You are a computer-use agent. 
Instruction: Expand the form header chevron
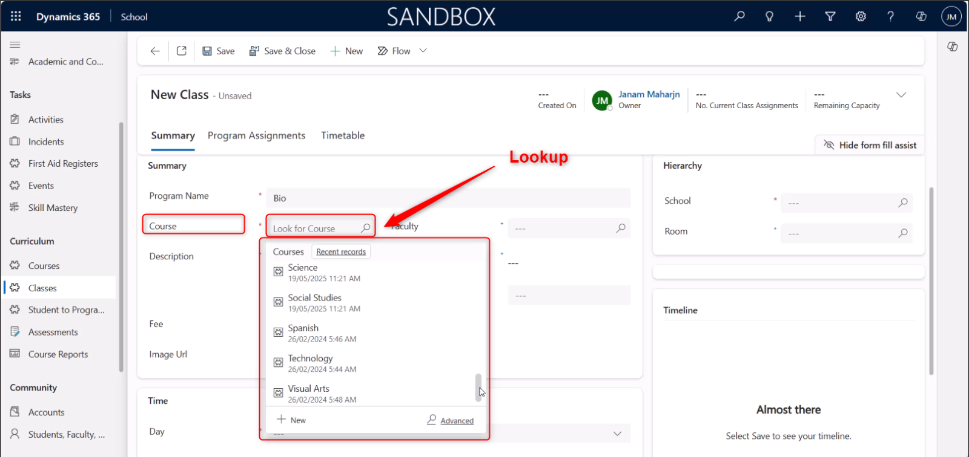pyautogui.click(x=901, y=95)
